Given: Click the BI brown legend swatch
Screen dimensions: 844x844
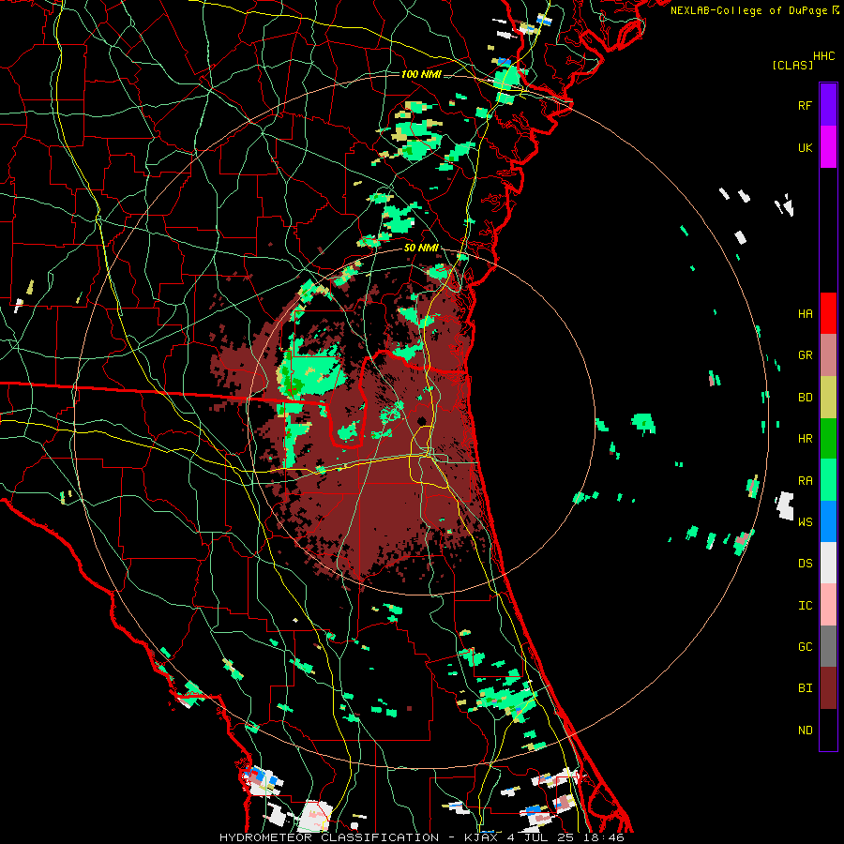Looking at the screenshot, I should [x=828, y=688].
